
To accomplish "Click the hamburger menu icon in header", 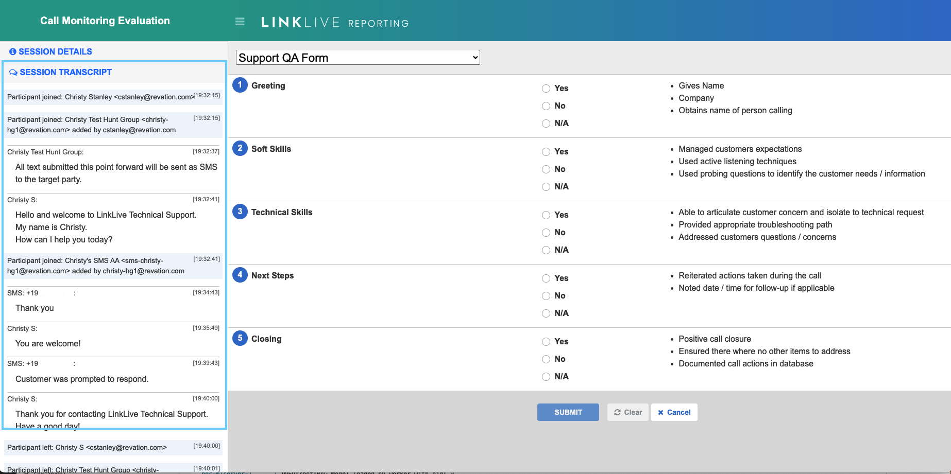I will coord(240,22).
